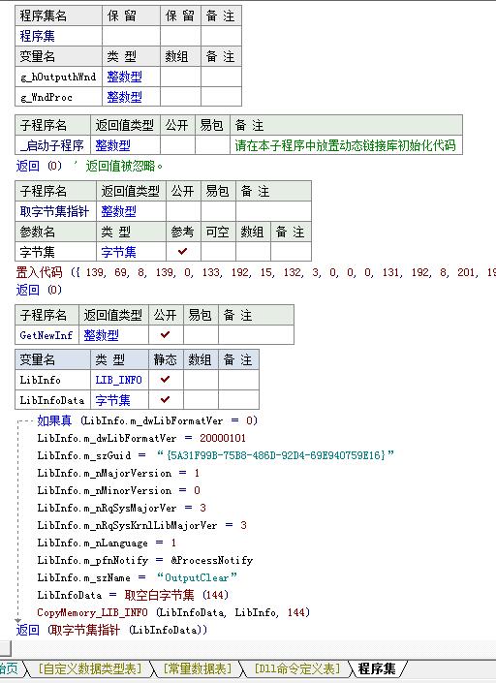Select the 取字节集指针 subroutine name cell
This screenshot has width=496, height=683.
click(56, 212)
